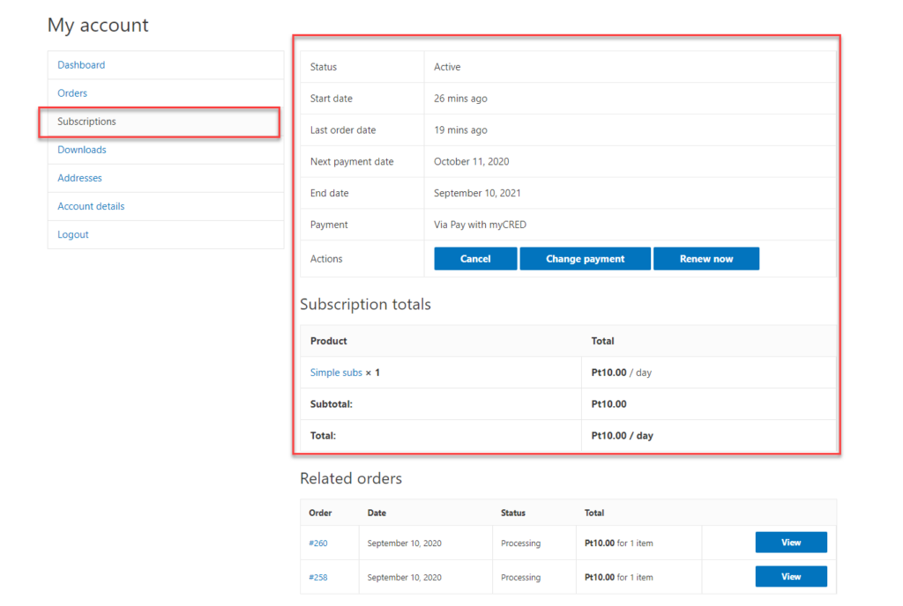Cancel the active subscription
Viewport: 903px width, 606px height.
tap(475, 259)
